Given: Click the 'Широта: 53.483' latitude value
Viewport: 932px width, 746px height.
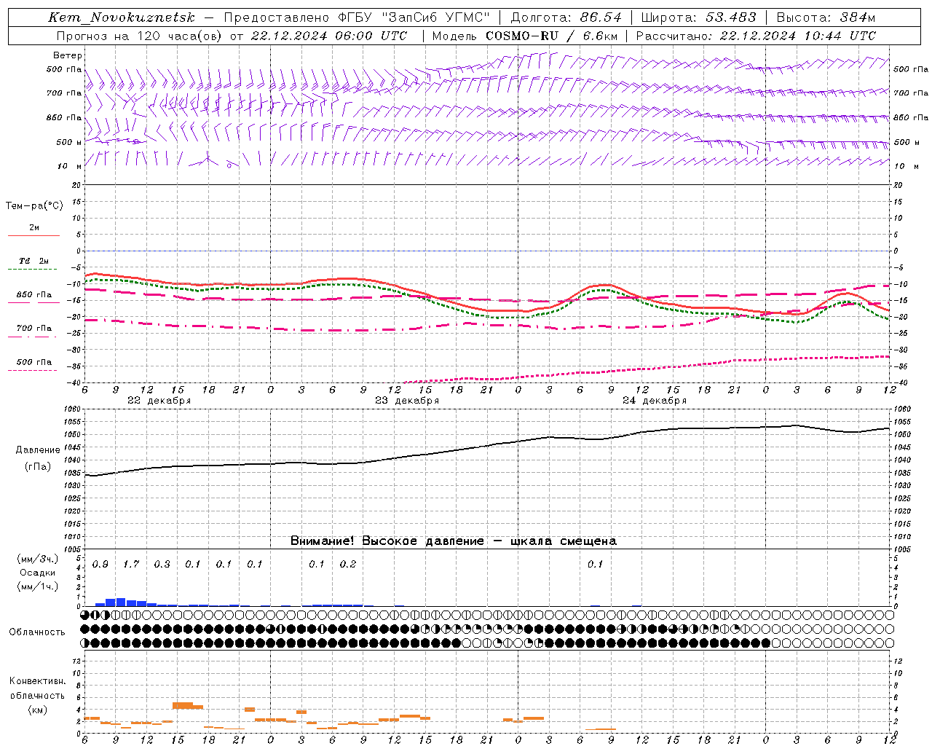Looking at the screenshot, I should (699, 17).
